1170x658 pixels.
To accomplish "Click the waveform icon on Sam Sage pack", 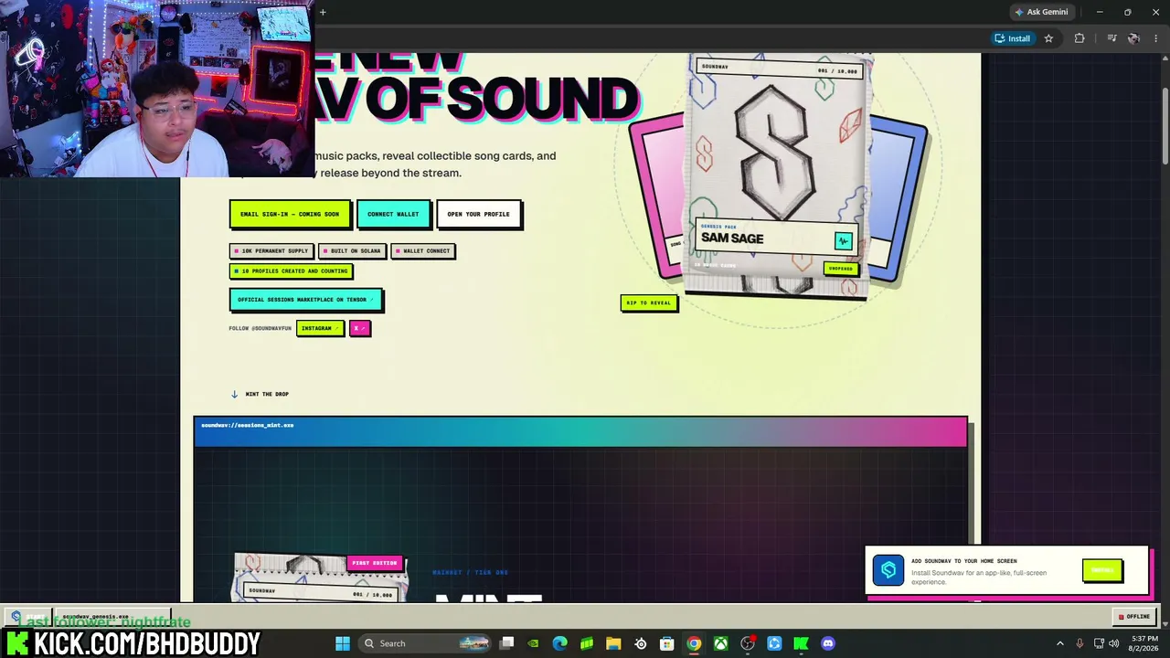I will [x=843, y=240].
